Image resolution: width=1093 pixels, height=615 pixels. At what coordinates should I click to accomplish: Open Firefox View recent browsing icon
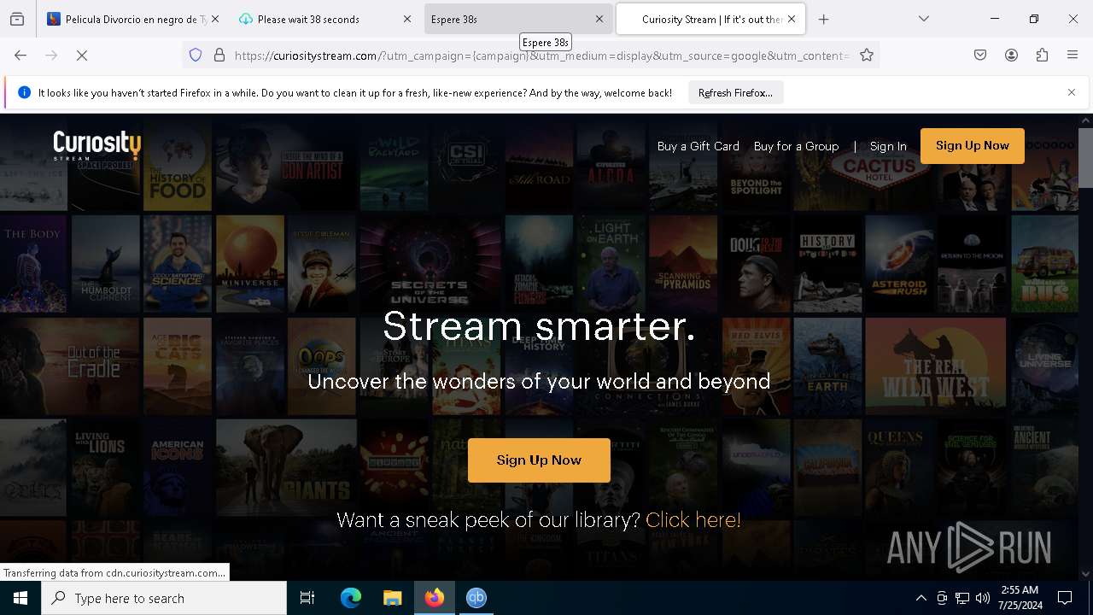[x=17, y=19]
